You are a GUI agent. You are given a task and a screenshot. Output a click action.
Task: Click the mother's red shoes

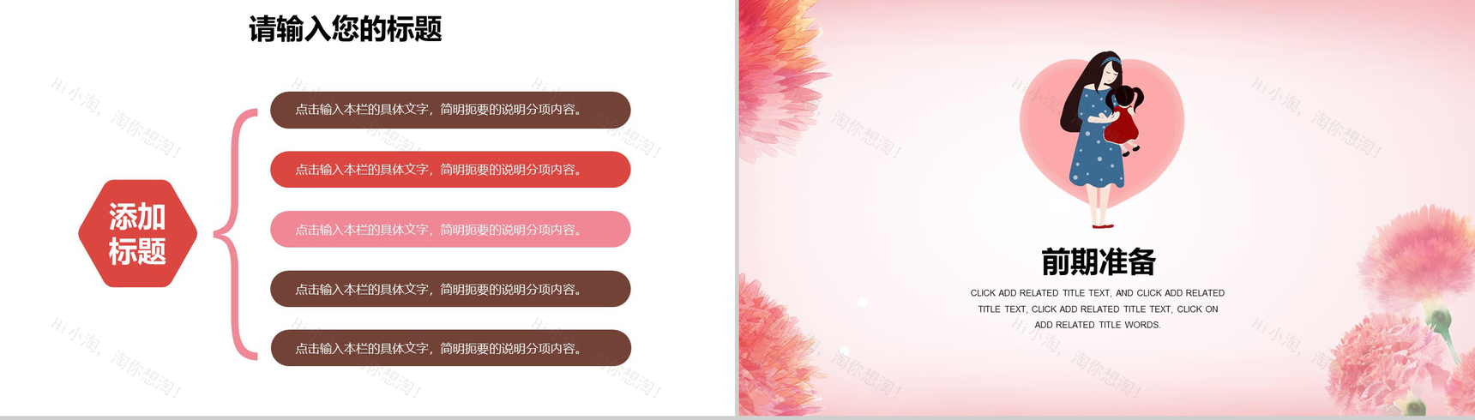pyautogui.click(x=1102, y=225)
